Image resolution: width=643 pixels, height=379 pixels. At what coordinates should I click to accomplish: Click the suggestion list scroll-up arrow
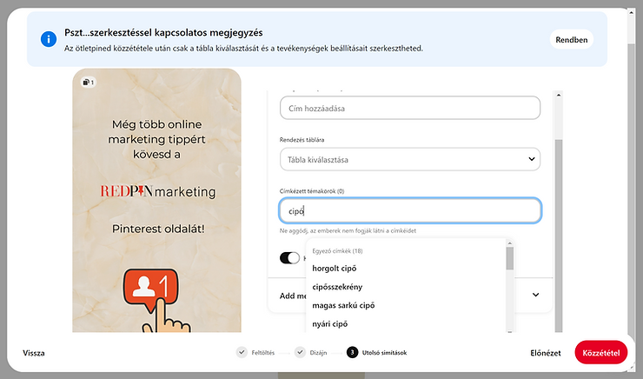pyautogui.click(x=510, y=243)
